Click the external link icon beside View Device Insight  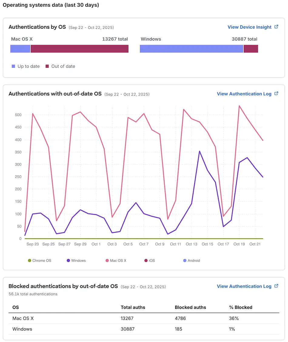pyautogui.click(x=276, y=27)
